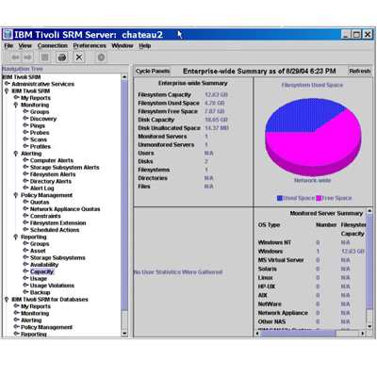The height and width of the screenshot is (377, 377).
Task: Open the Connection menu
Action: (53, 46)
